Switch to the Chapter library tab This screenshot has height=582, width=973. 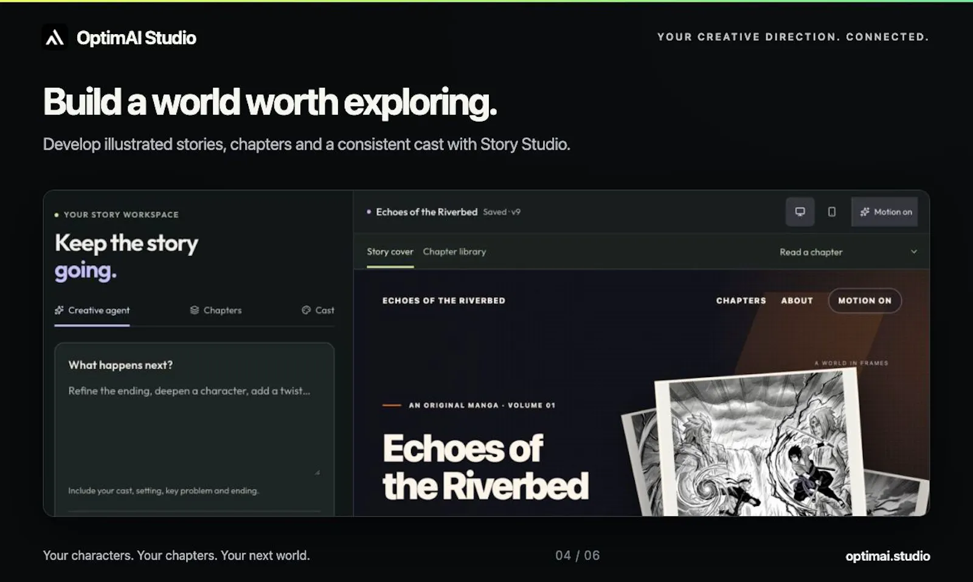(454, 252)
